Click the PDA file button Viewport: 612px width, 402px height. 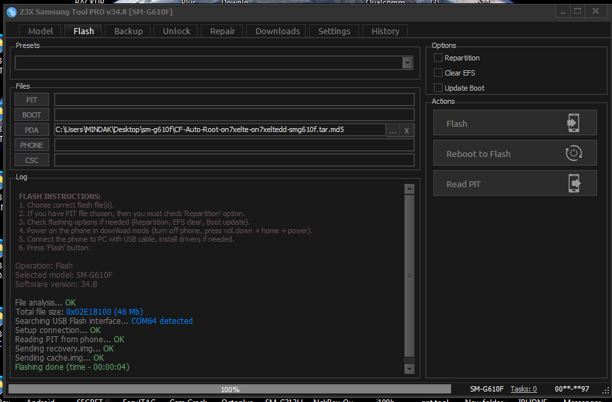point(32,130)
